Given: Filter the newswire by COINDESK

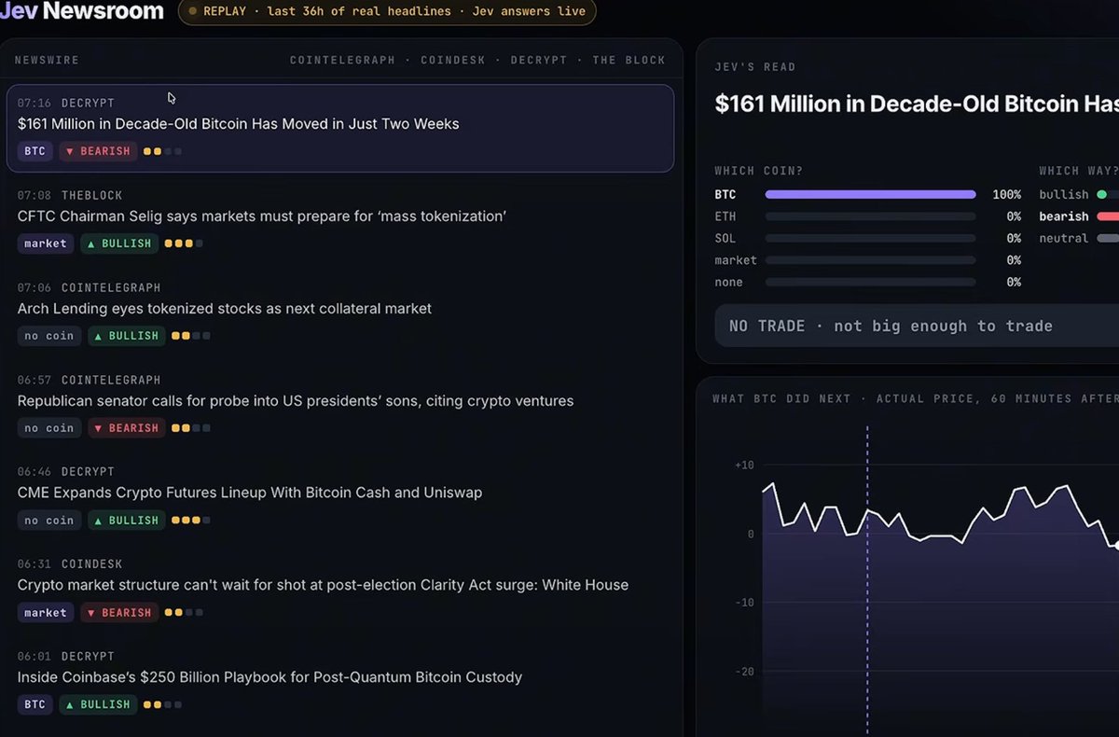Looking at the screenshot, I should pyautogui.click(x=452, y=60).
